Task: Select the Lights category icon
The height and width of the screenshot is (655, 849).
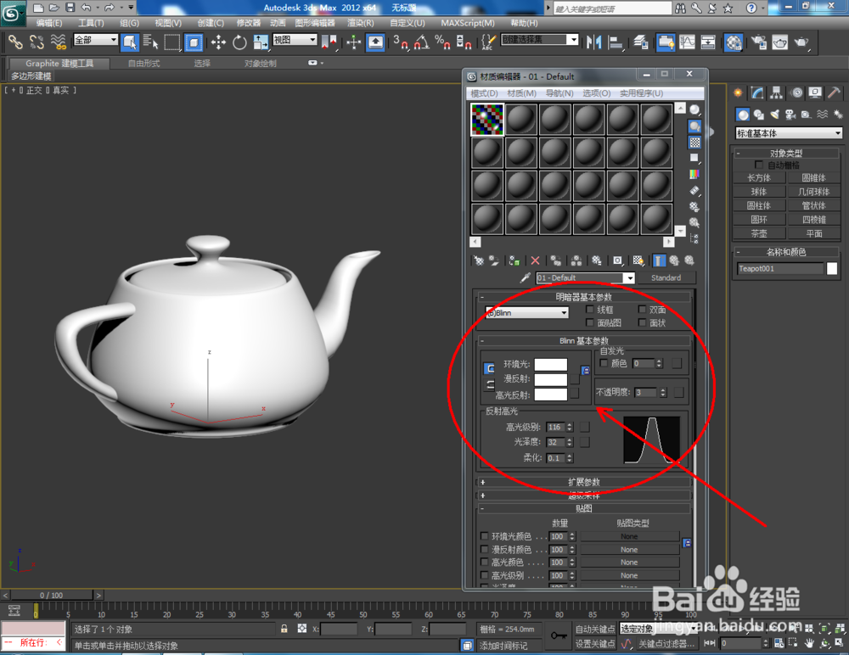Action: 775,115
